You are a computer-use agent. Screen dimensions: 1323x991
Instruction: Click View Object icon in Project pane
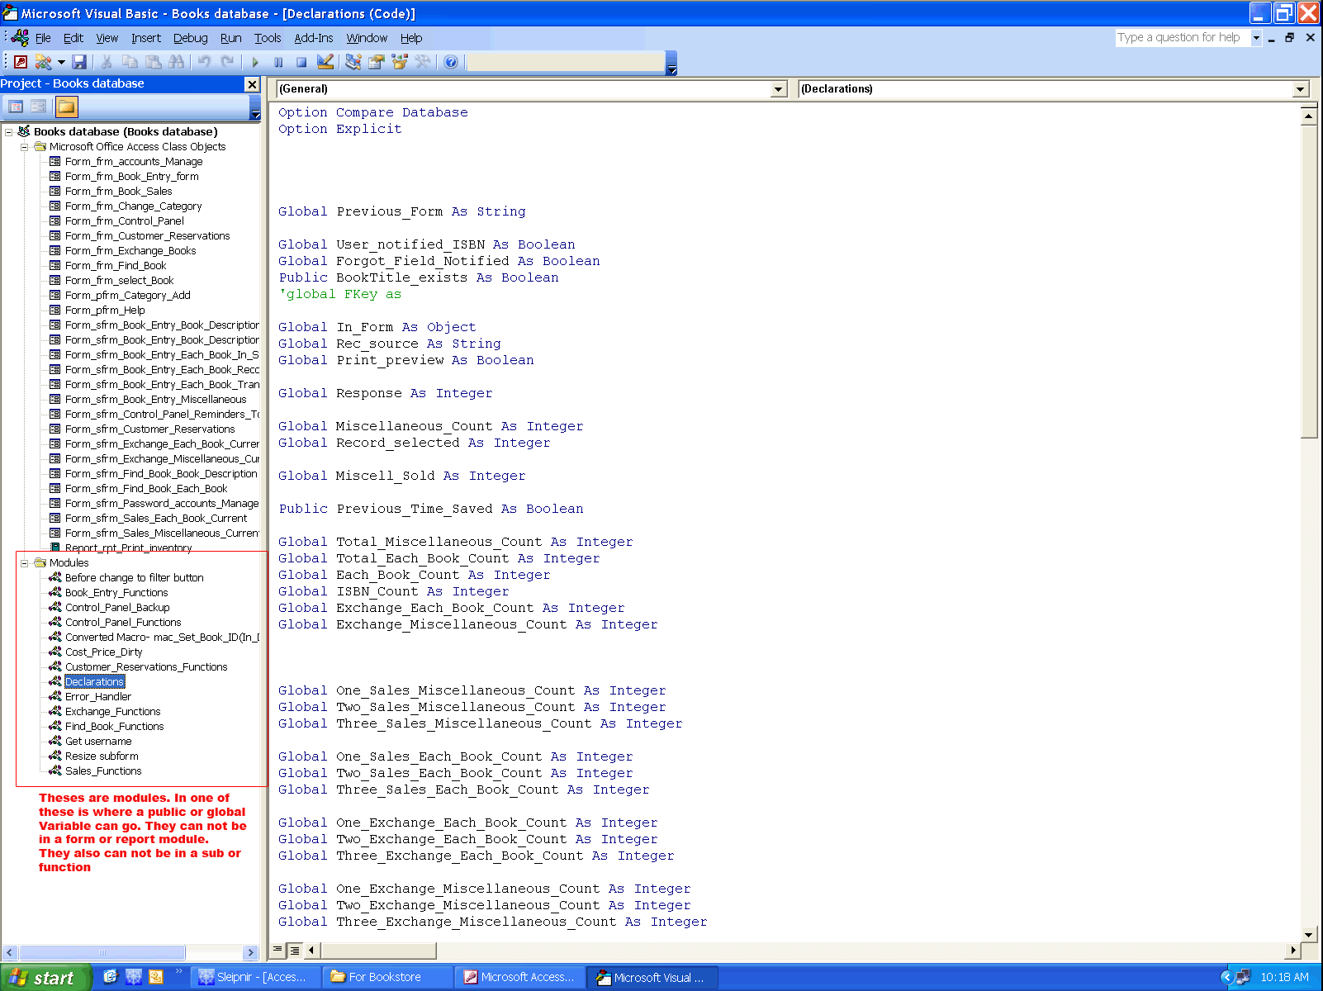coord(38,107)
